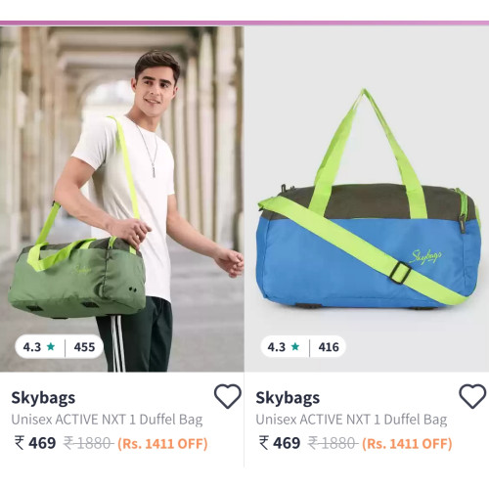
Task: Tap the Rs. 1411 OFF discount on the blue bag
Action: click(x=407, y=444)
